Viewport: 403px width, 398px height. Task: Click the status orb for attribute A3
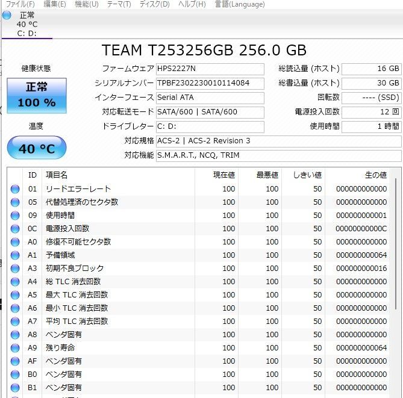(15, 269)
